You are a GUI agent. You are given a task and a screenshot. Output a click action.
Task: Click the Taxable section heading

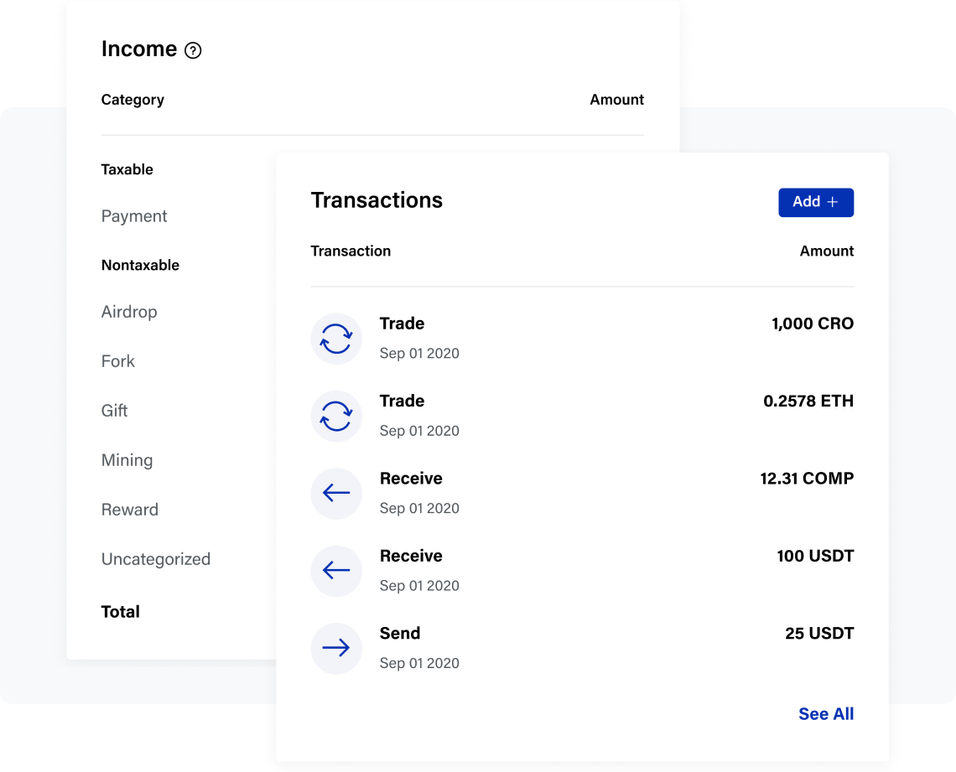[x=127, y=169]
